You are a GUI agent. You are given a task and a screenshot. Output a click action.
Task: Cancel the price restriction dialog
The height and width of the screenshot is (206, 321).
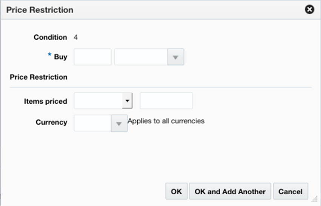[x=290, y=191]
